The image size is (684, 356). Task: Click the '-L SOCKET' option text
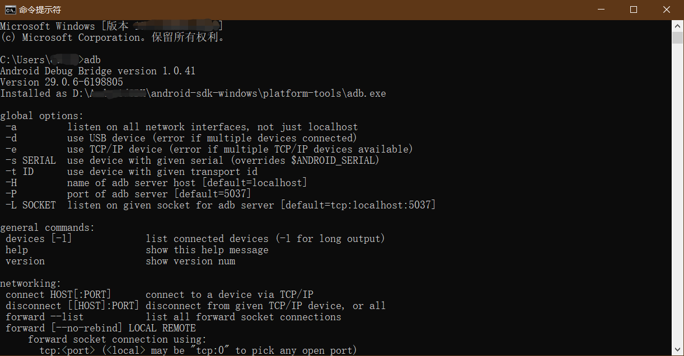[x=31, y=205]
